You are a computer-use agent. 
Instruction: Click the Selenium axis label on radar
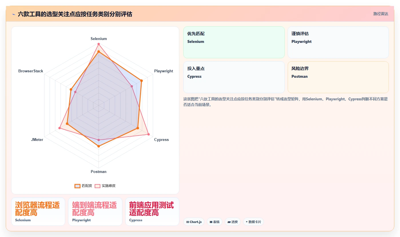(x=99, y=39)
